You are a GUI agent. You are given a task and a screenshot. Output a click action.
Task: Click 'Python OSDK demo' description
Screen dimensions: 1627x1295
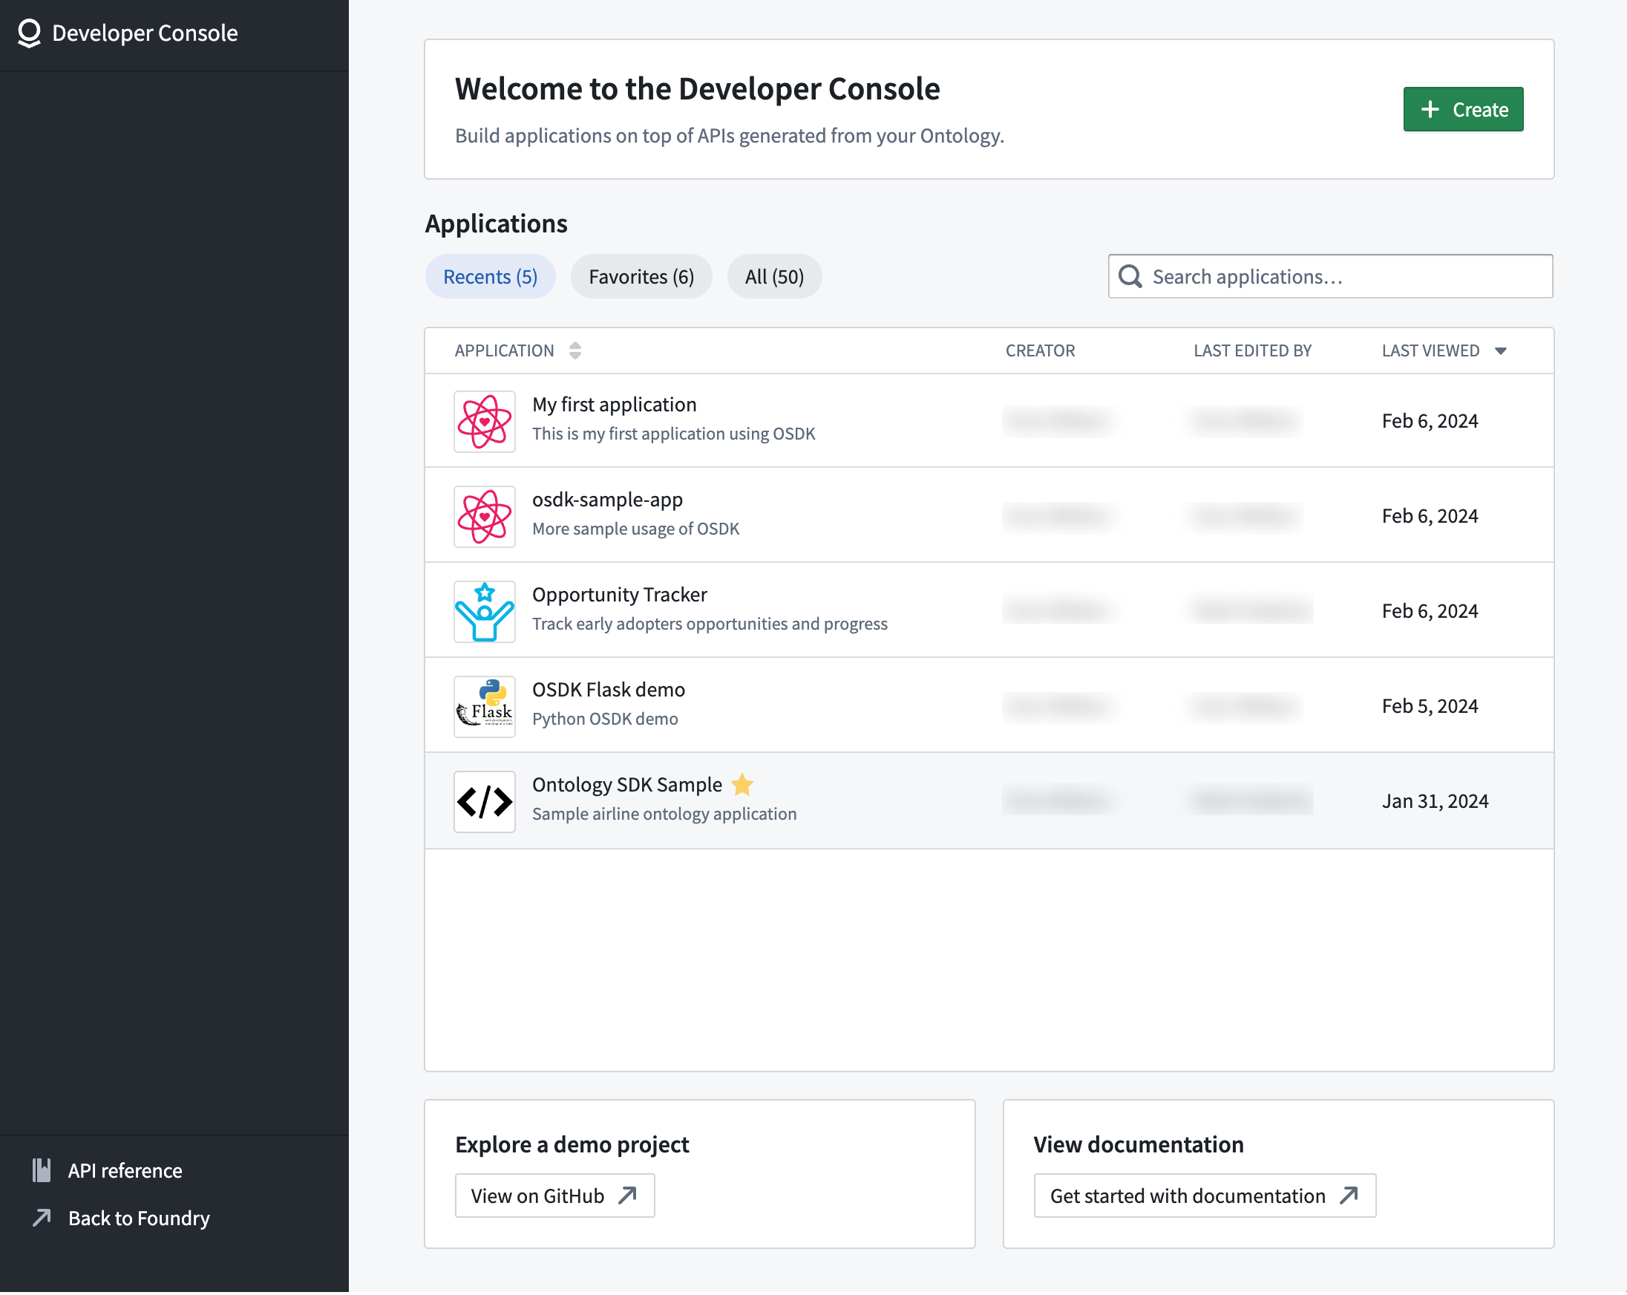pyautogui.click(x=605, y=720)
